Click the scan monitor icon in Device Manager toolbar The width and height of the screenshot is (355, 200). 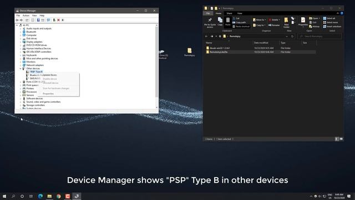pos(48,20)
